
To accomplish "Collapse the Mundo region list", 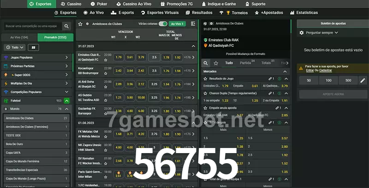I will 66,109.
